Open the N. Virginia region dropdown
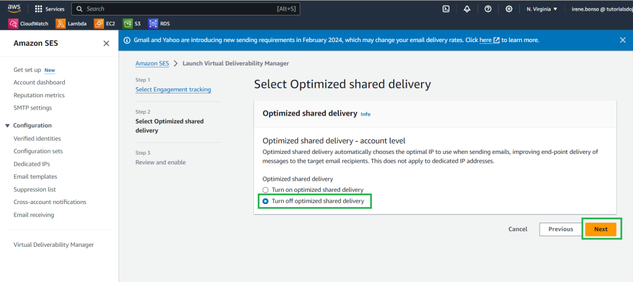The height and width of the screenshot is (282, 633). [x=542, y=9]
